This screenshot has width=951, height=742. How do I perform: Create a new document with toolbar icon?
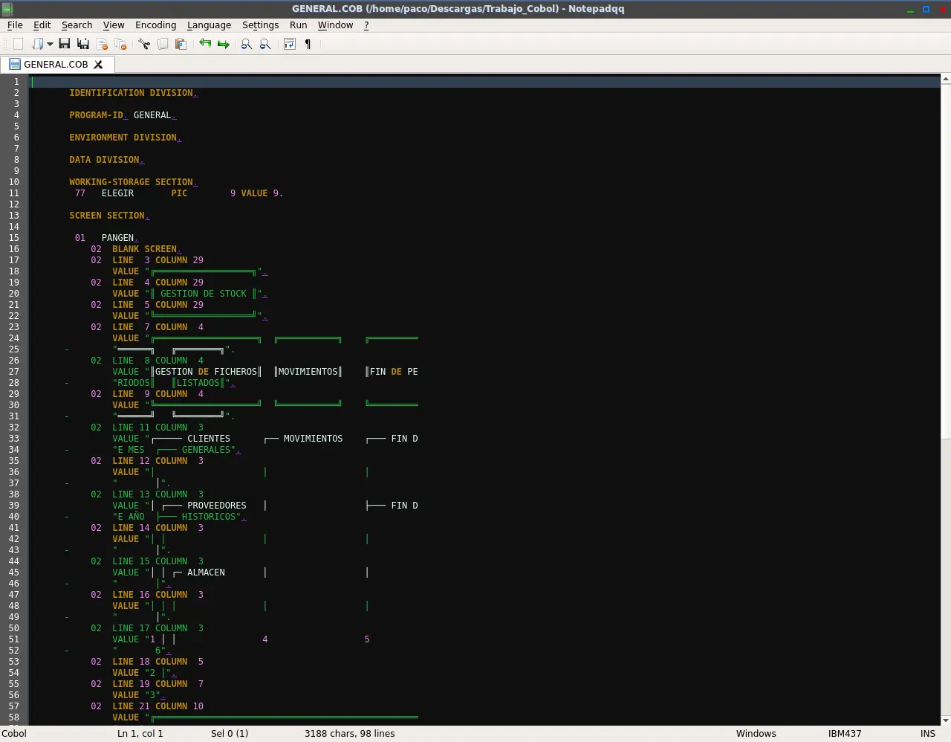(19, 44)
